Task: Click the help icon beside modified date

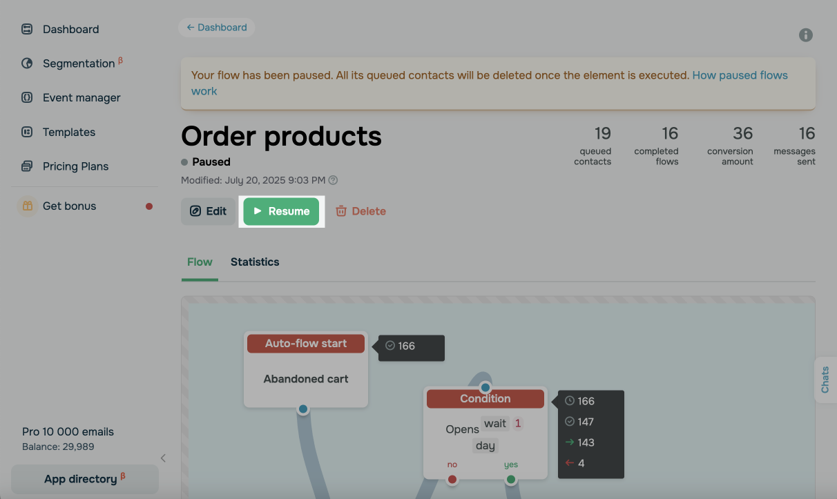Action: pyautogui.click(x=333, y=181)
